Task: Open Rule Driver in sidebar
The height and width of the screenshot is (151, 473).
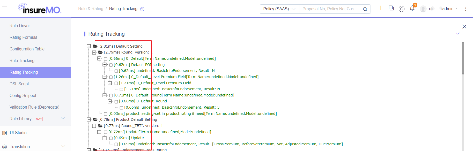Action: (20, 26)
